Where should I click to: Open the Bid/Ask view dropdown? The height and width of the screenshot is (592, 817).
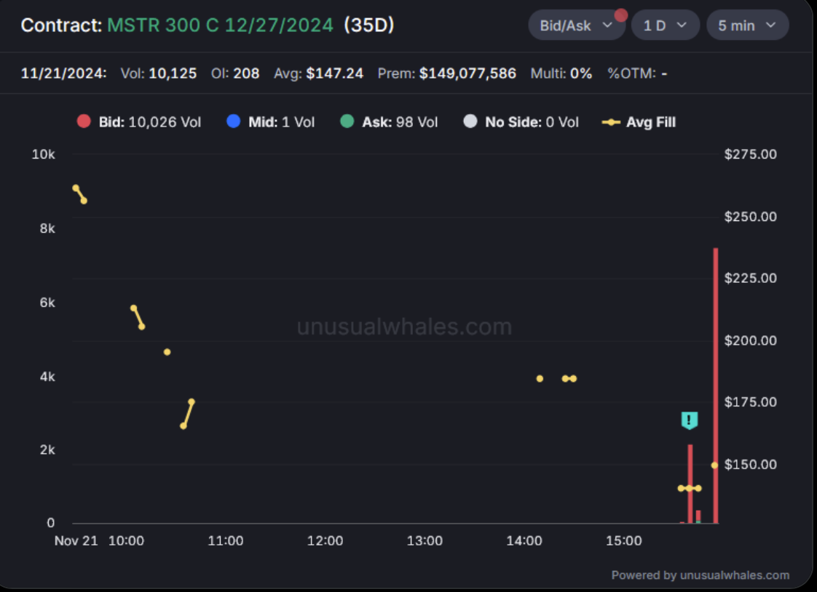[x=576, y=25]
